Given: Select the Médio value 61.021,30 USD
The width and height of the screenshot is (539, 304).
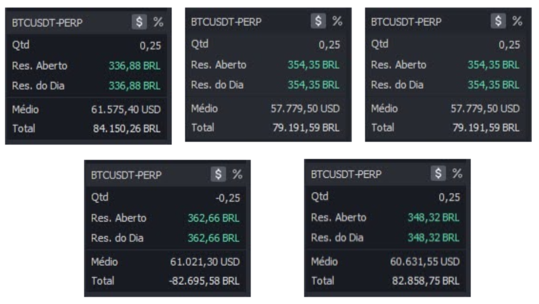Looking at the screenshot, I should [205, 262].
